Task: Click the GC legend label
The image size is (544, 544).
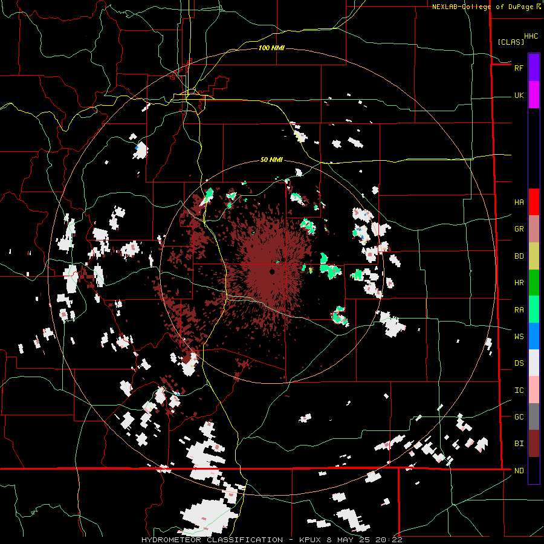Action: [x=519, y=417]
